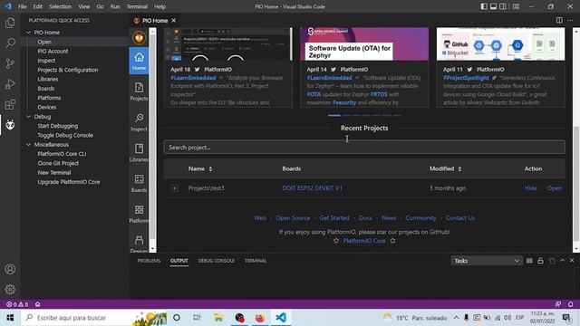Open the Terminal menu
The width and height of the screenshot is (580, 326).
coord(137,6)
